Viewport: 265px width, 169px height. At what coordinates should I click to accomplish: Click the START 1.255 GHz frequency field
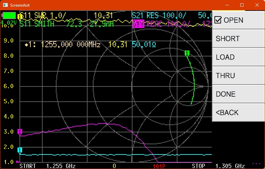pos(48,166)
